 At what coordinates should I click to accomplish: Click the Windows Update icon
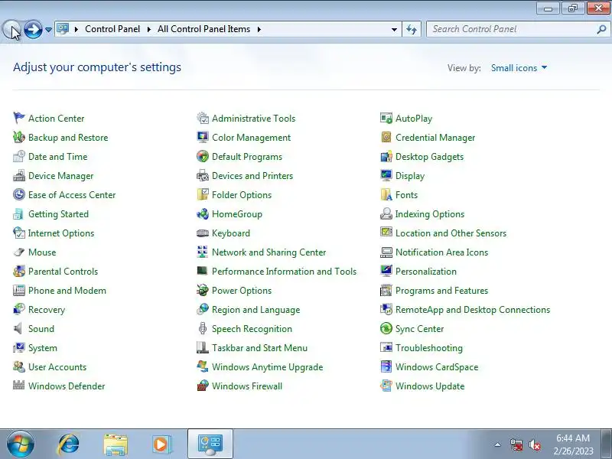point(386,386)
